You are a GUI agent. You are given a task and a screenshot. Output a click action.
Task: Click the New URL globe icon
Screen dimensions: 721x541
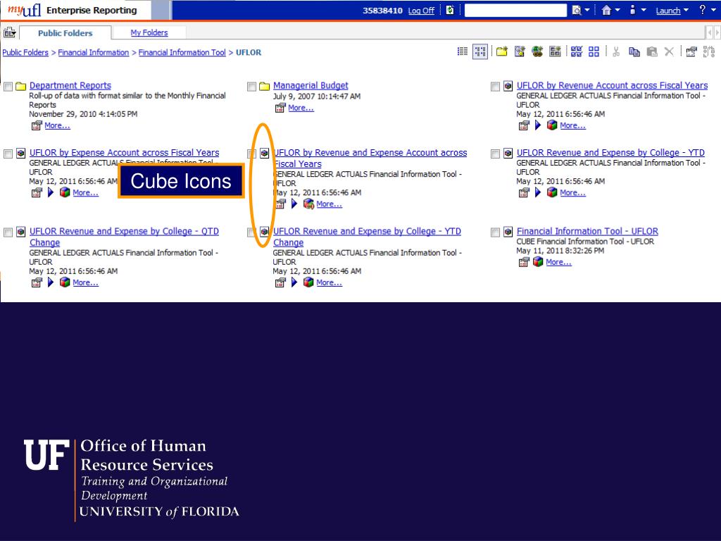tap(537, 51)
